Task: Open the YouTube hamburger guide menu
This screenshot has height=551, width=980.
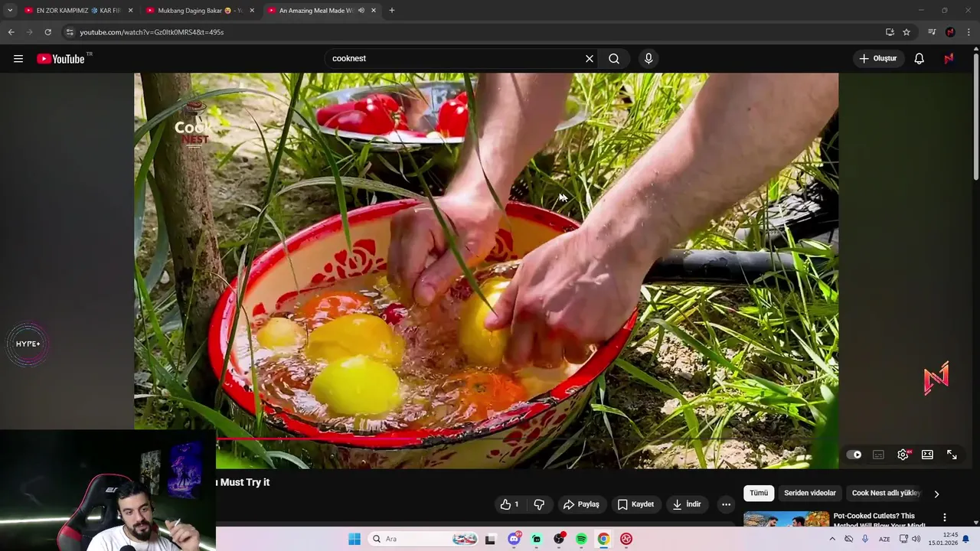Action: (18, 59)
